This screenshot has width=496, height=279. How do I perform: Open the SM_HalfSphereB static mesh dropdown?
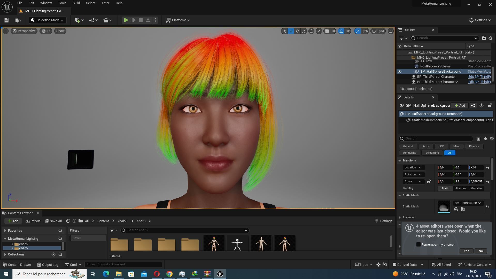click(x=468, y=203)
